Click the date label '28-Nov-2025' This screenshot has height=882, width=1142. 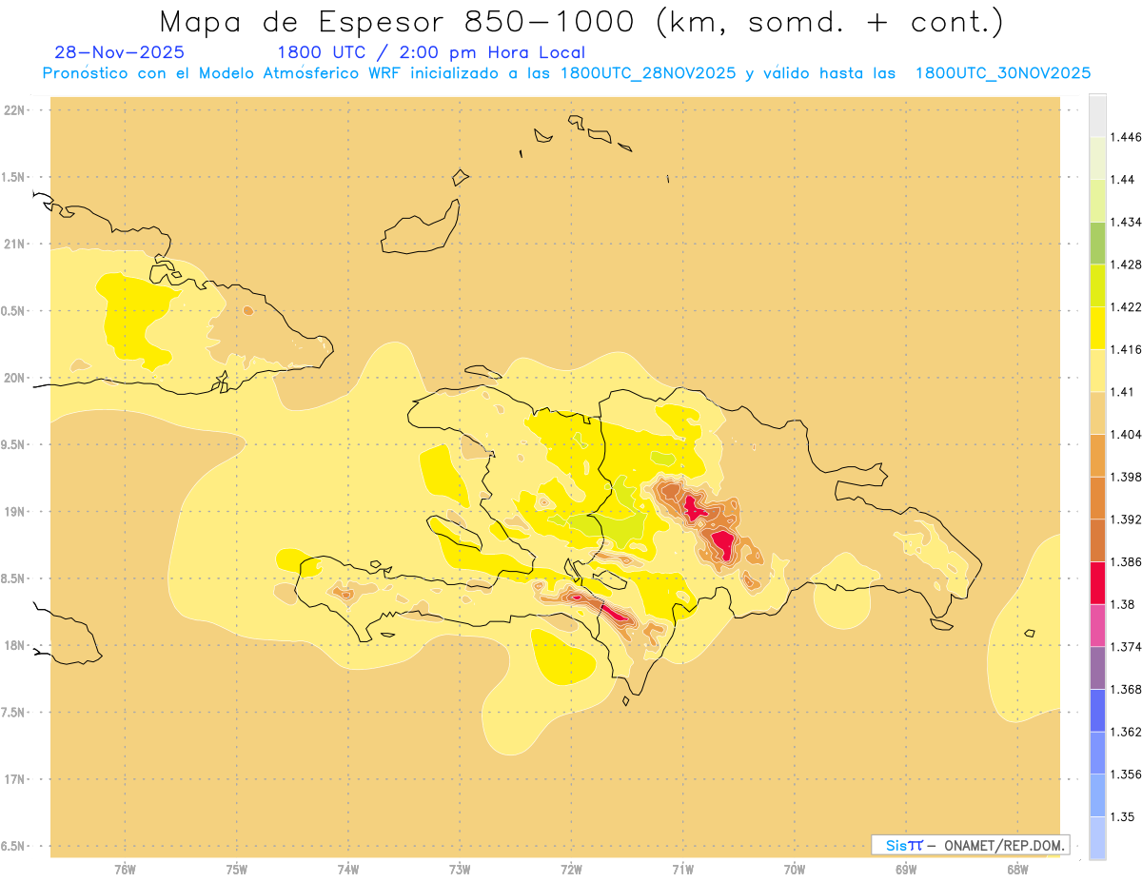click(x=120, y=52)
